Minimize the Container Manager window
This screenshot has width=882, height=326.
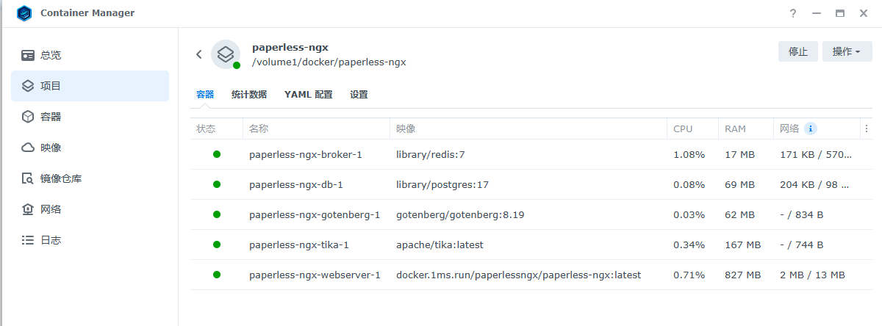point(816,13)
